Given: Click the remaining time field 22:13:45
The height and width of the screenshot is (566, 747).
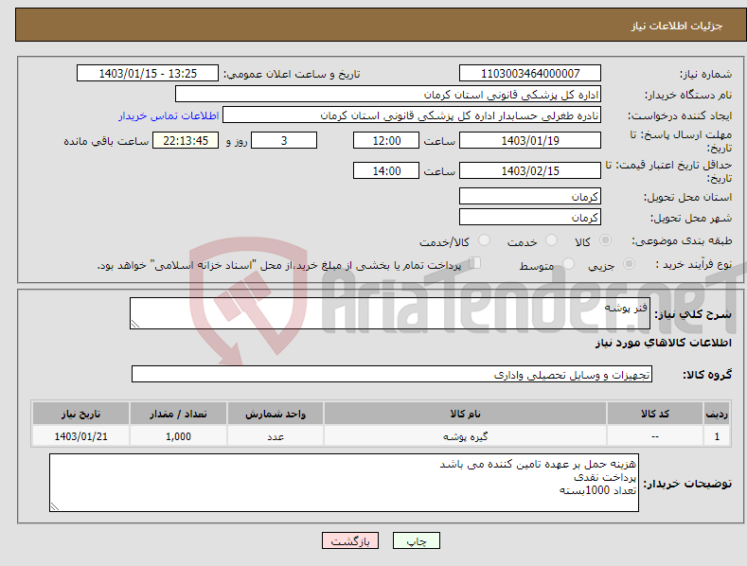Looking at the screenshot, I should 186,140.
